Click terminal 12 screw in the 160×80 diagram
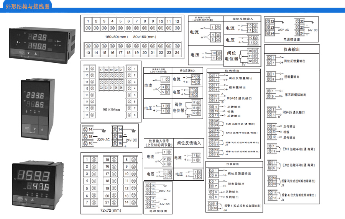Image resolution: width=345 pixels, height=219 pixels. point(177,28)
